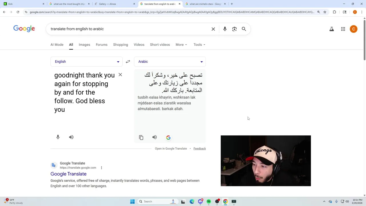Image resolution: width=366 pixels, height=206 pixels.
Task: Open target language dropdown showing Arabic
Action: 170,62
